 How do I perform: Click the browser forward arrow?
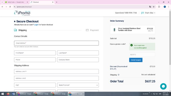coord(6,7)
